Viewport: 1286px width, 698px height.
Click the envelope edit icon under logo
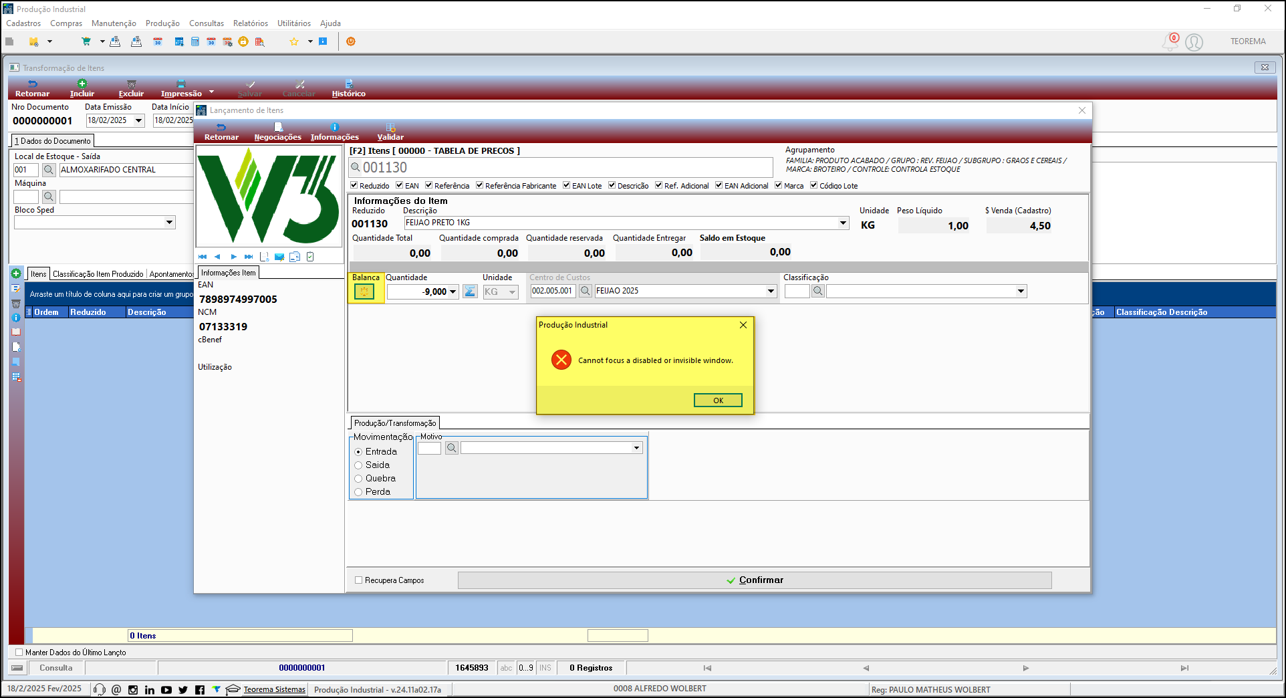(279, 257)
